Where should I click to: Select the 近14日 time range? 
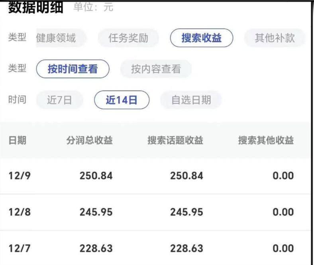click(122, 100)
